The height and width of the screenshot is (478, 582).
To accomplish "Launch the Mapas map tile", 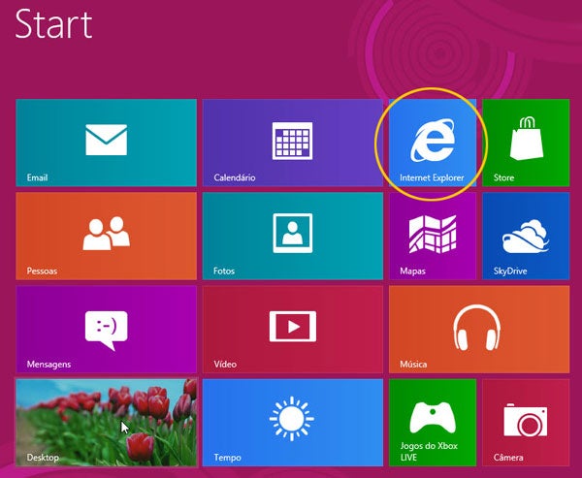I will (x=432, y=235).
